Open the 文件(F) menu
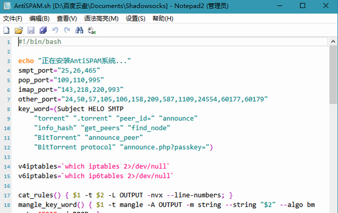Viewport: 338px width, 213px height. 12,19
